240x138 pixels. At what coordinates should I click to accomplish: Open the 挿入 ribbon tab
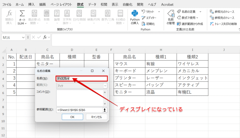(31, 5)
